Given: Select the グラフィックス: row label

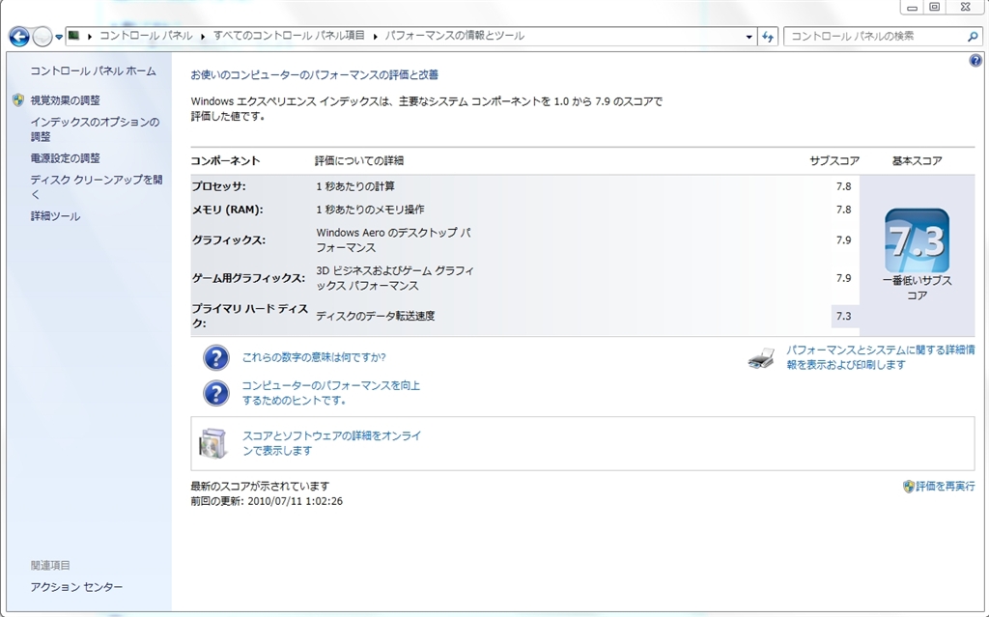Looking at the screenshot, I should point(228,240).
